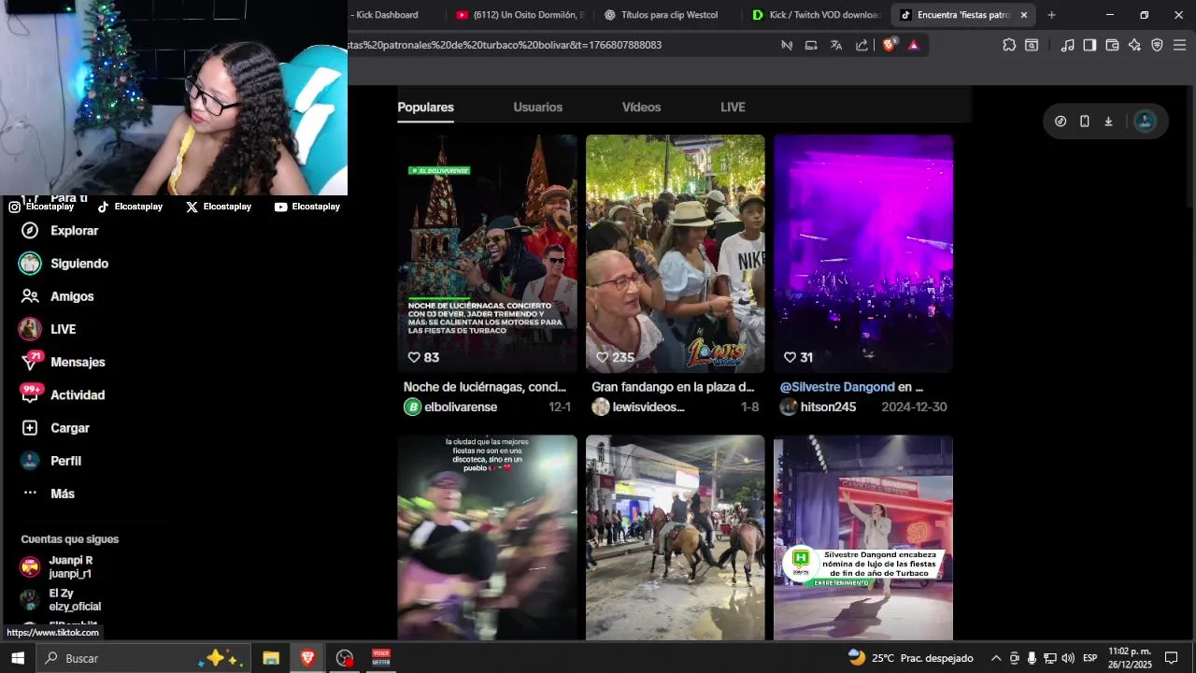Go to LIVE in the left sidebar
The image size is (1196, 673).
point(49,329)
